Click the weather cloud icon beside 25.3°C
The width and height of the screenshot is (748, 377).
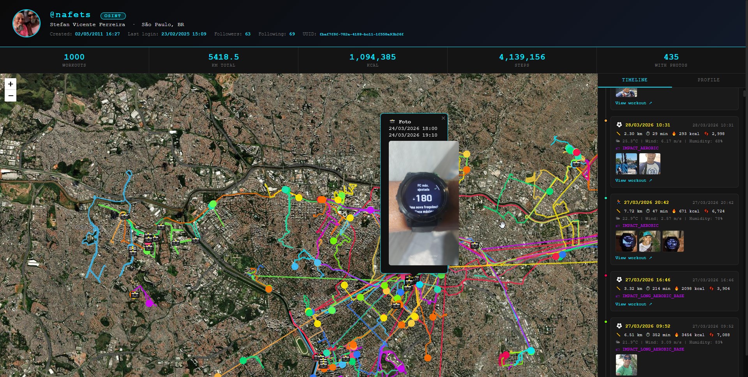[618, 141]
